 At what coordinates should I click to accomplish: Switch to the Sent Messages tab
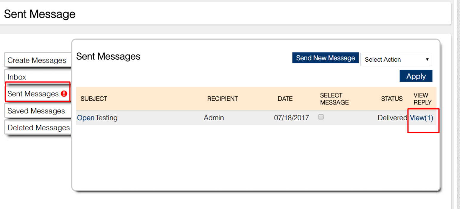pyautogui.click(x=33, y=94)
